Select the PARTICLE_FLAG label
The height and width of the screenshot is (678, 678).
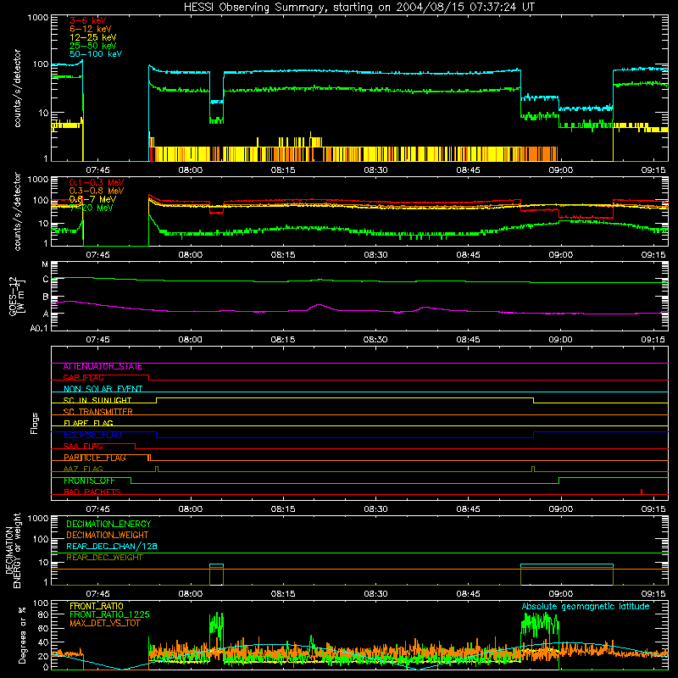[x=95, y=458]
